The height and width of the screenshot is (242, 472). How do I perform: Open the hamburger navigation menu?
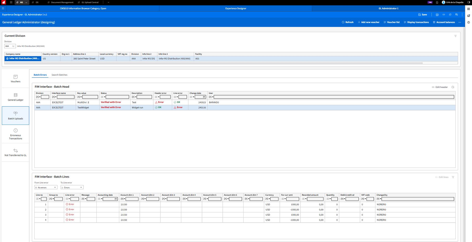(x=3, y=8)
